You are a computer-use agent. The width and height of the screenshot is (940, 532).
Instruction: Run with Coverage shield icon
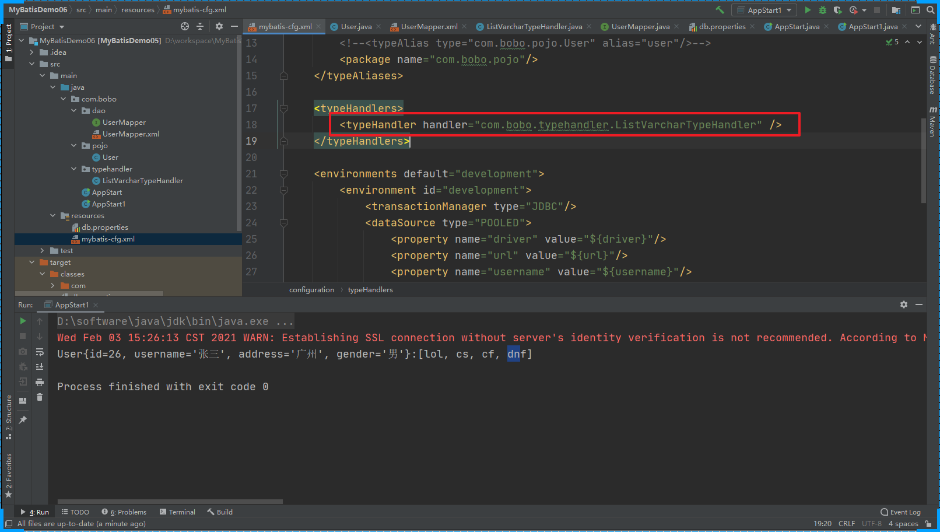click(x=837, y=10)
